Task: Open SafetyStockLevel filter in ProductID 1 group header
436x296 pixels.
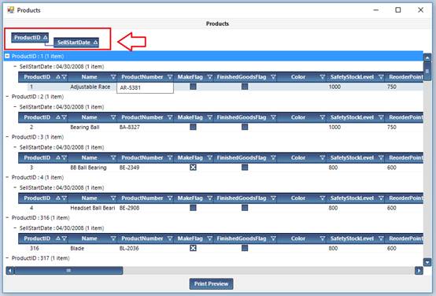Action: point(381,77)
